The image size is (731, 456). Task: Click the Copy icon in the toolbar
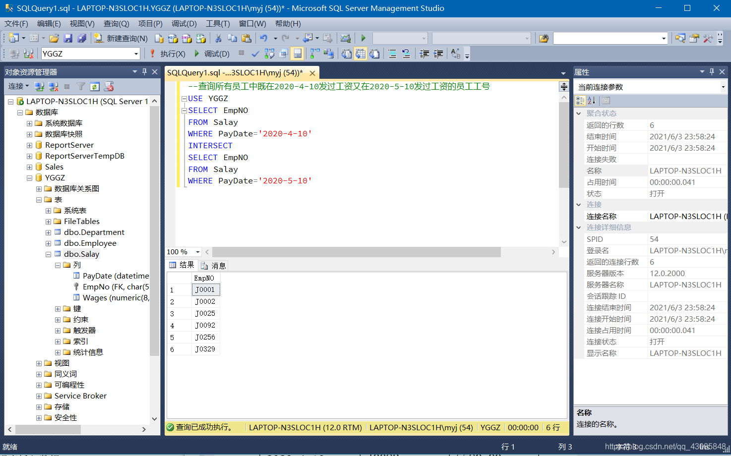(232, 38)
